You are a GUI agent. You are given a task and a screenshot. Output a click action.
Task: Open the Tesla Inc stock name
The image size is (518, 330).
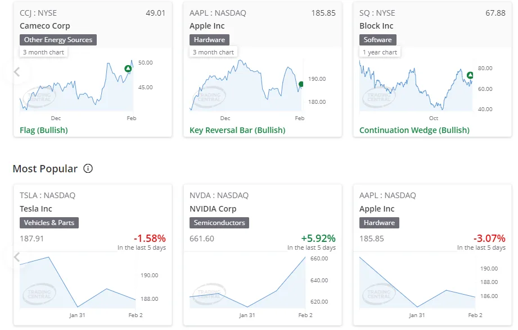tap(36, 209)
